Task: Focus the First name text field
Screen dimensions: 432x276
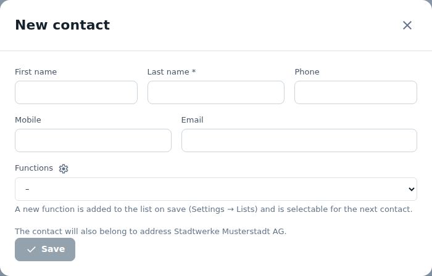Action: 76,92
